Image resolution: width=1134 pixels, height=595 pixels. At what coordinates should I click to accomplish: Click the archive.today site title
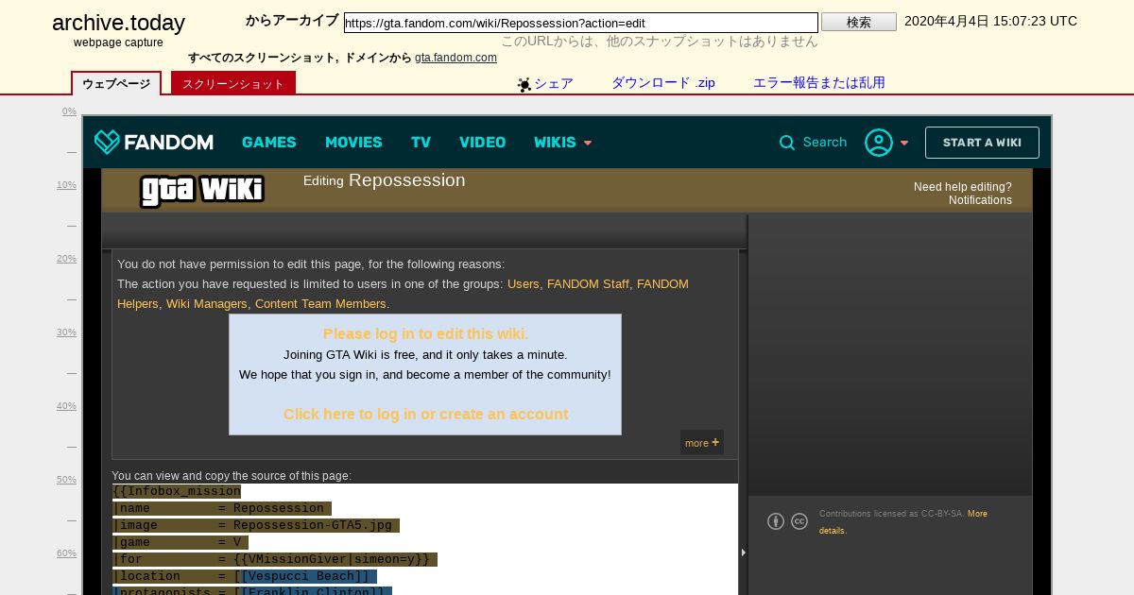[x=118, y=23]
